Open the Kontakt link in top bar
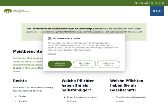The image size is (168, 105). 144,3
